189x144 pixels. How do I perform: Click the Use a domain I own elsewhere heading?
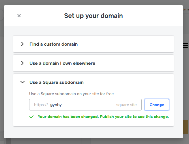click(62, 63)
